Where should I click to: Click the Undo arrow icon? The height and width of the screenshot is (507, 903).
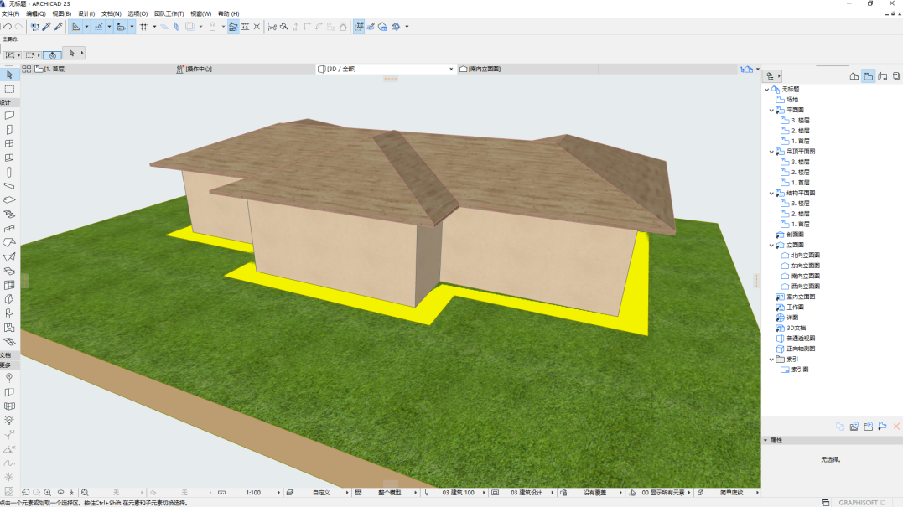[7, 27]
